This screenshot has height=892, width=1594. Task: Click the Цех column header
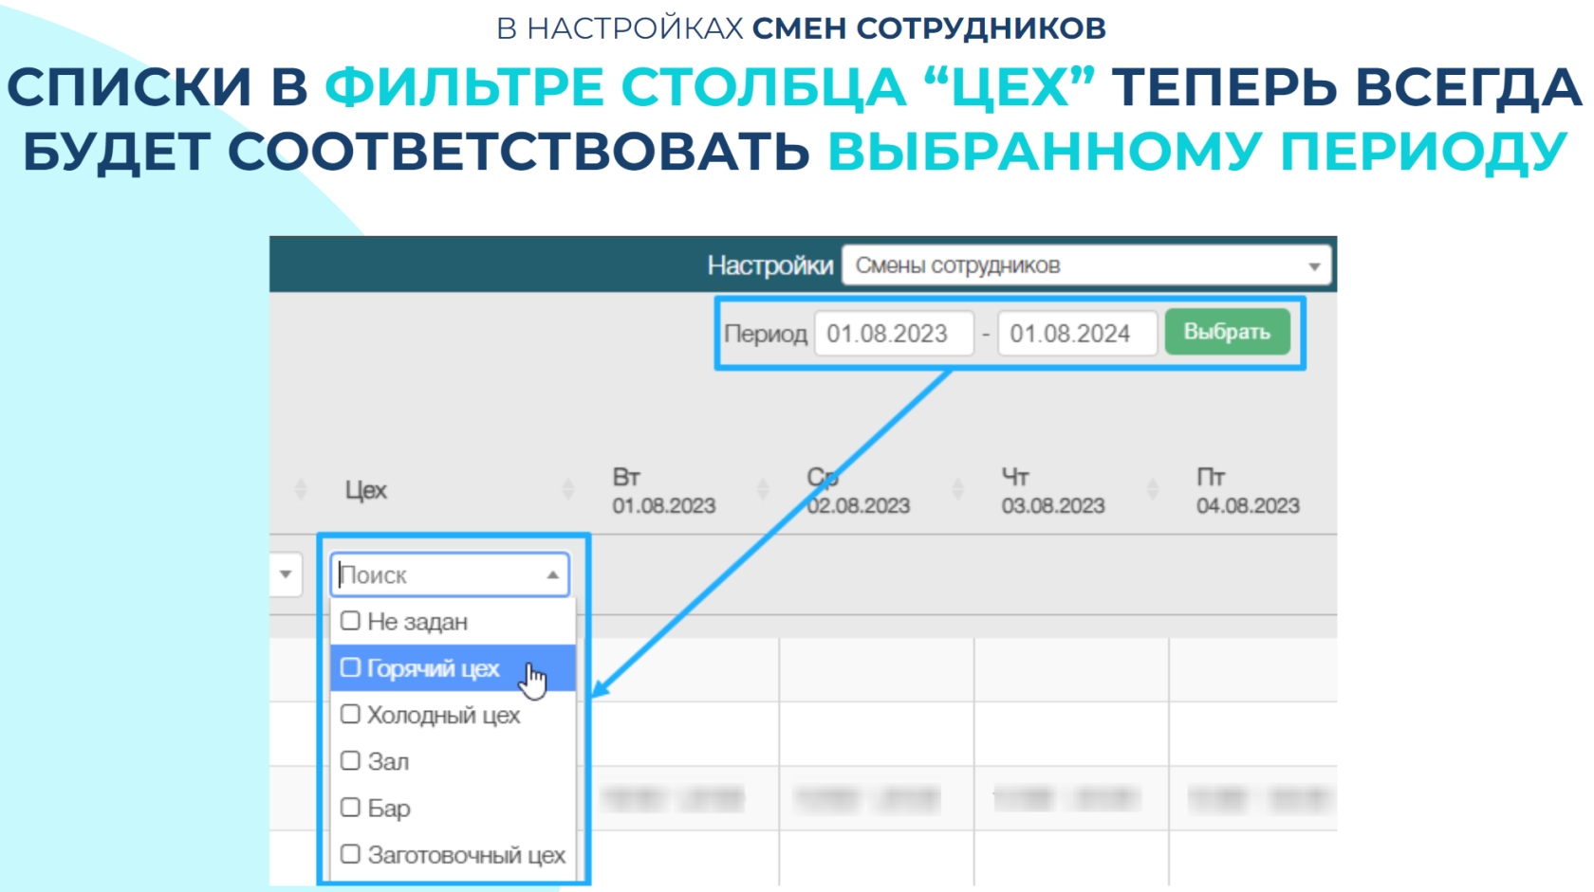[365, 490]
